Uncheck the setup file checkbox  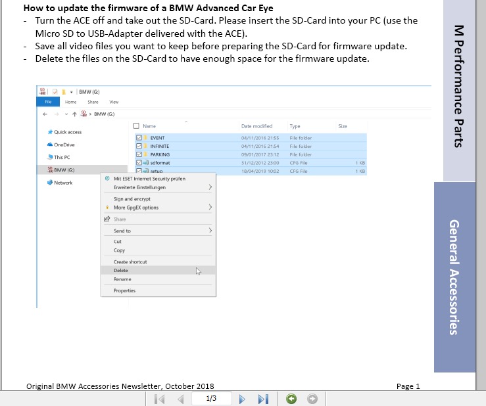[139, 170]
